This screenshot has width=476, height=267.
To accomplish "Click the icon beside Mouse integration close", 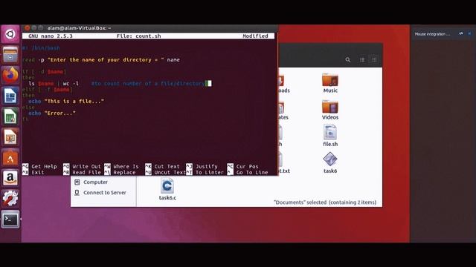I will [461, 34].
